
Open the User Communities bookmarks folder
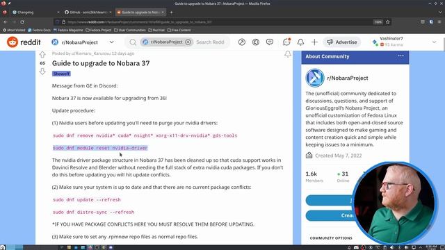[130, 30]
